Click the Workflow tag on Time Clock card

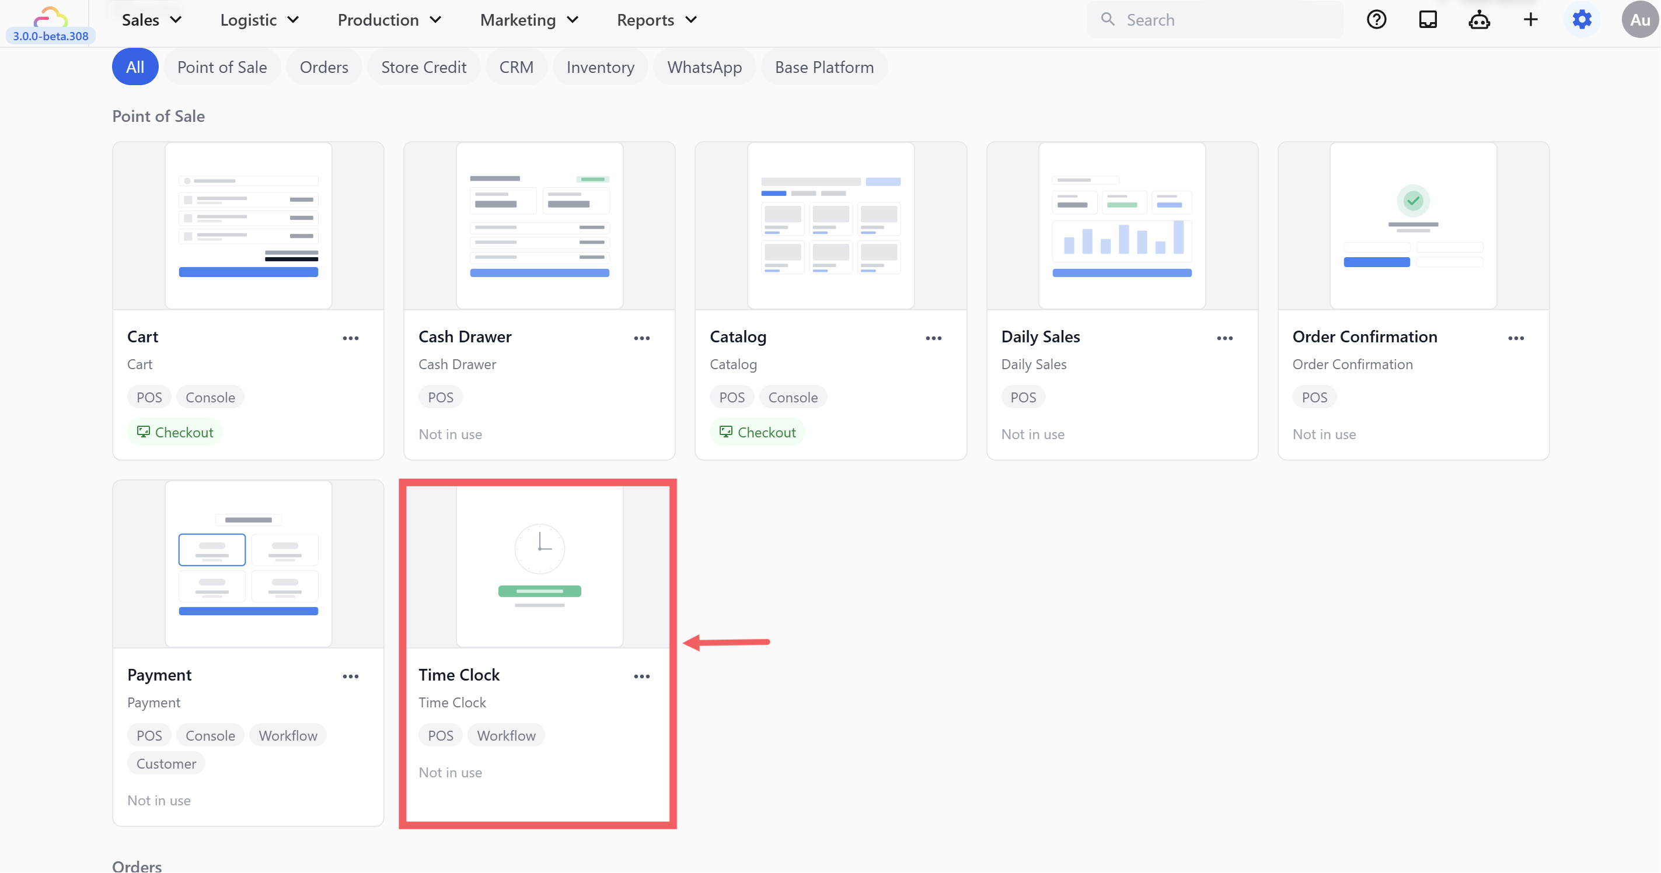click(x=506, y=736)
